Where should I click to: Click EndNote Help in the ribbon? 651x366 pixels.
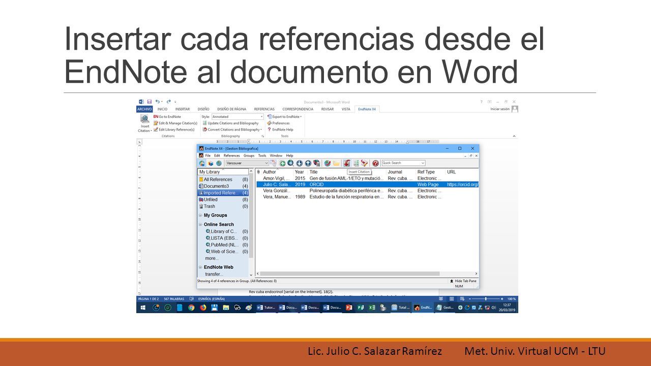280,130
